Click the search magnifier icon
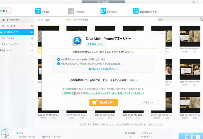Image resolution: width=203 pixels, height=139 pixels. pyautogui.click(x=201, y=19)
